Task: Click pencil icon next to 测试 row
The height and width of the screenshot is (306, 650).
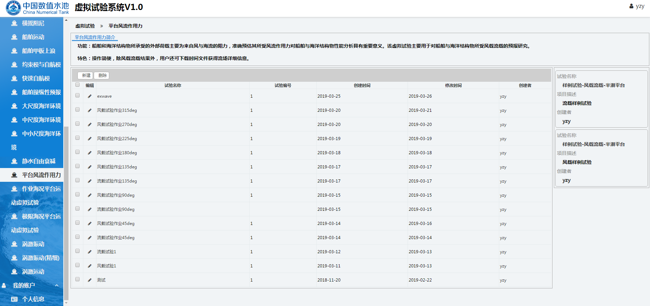Action: 90,280
